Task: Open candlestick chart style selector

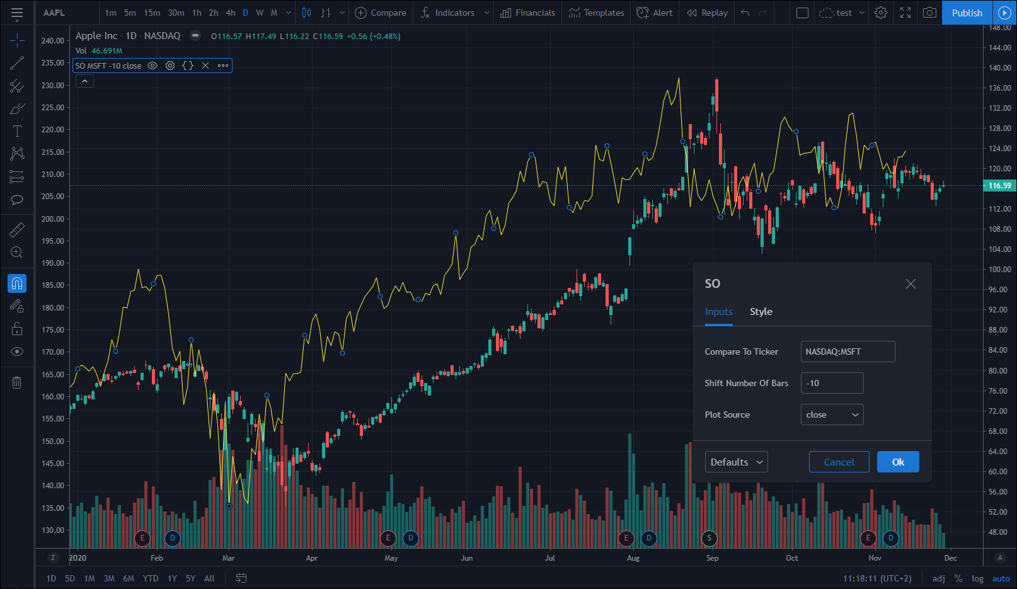Action: 306,13
